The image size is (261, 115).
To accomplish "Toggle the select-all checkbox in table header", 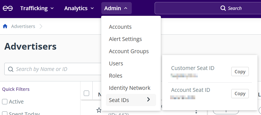I will (86, 93).
